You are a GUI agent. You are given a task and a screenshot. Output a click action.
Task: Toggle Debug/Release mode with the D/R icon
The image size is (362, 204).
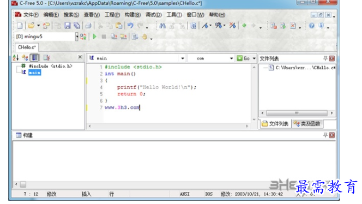pyautogui.click(x=83, y=37)
